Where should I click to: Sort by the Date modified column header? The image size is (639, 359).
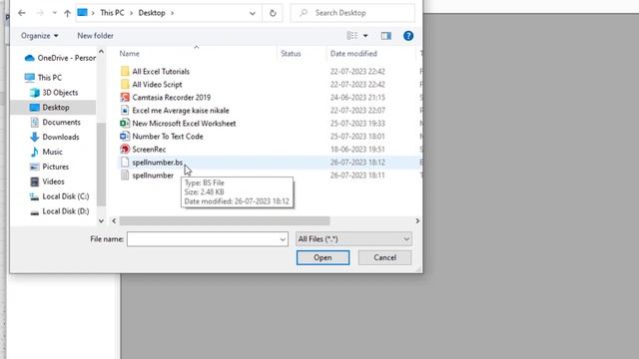point(353,54)
